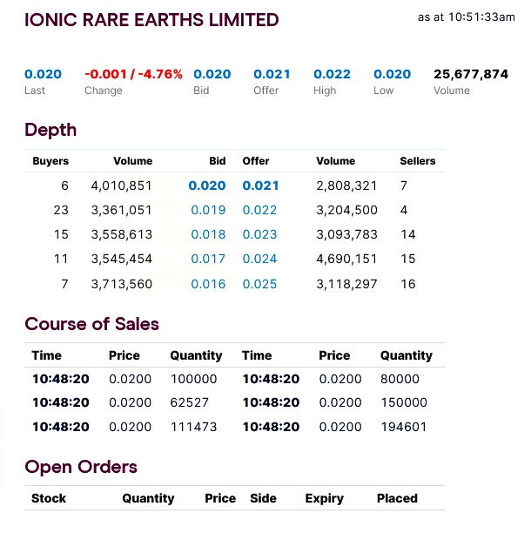531x540 pixels.
Task: Click buy volume 3,545,454
Action: pos(122,260)
